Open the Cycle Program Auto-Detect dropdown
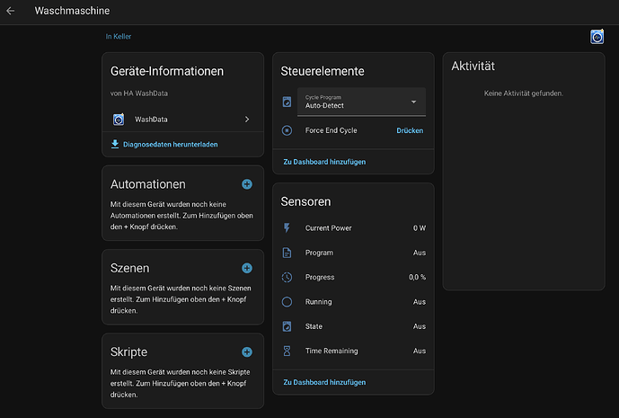Screen dimensions: 619x418 point(361,102)
